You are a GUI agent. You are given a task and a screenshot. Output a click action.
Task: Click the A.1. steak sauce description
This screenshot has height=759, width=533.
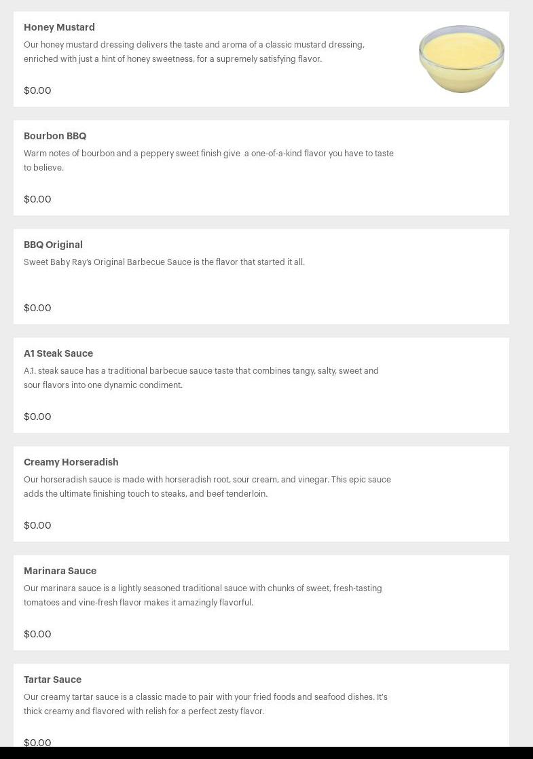click(201, 378)
